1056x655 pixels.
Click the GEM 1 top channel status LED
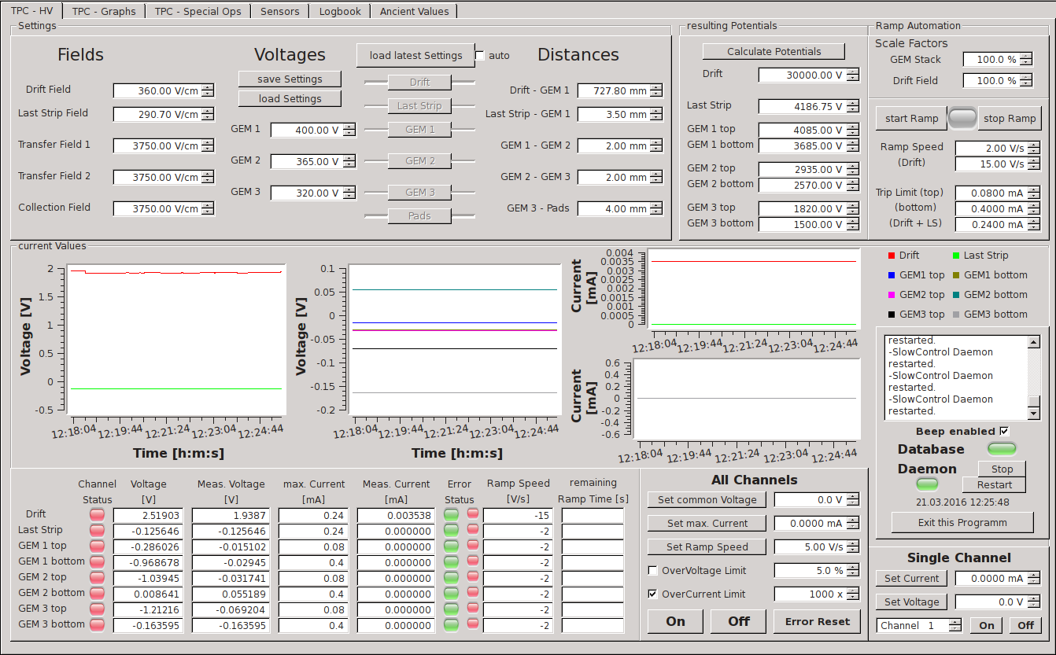pos(97,546)
